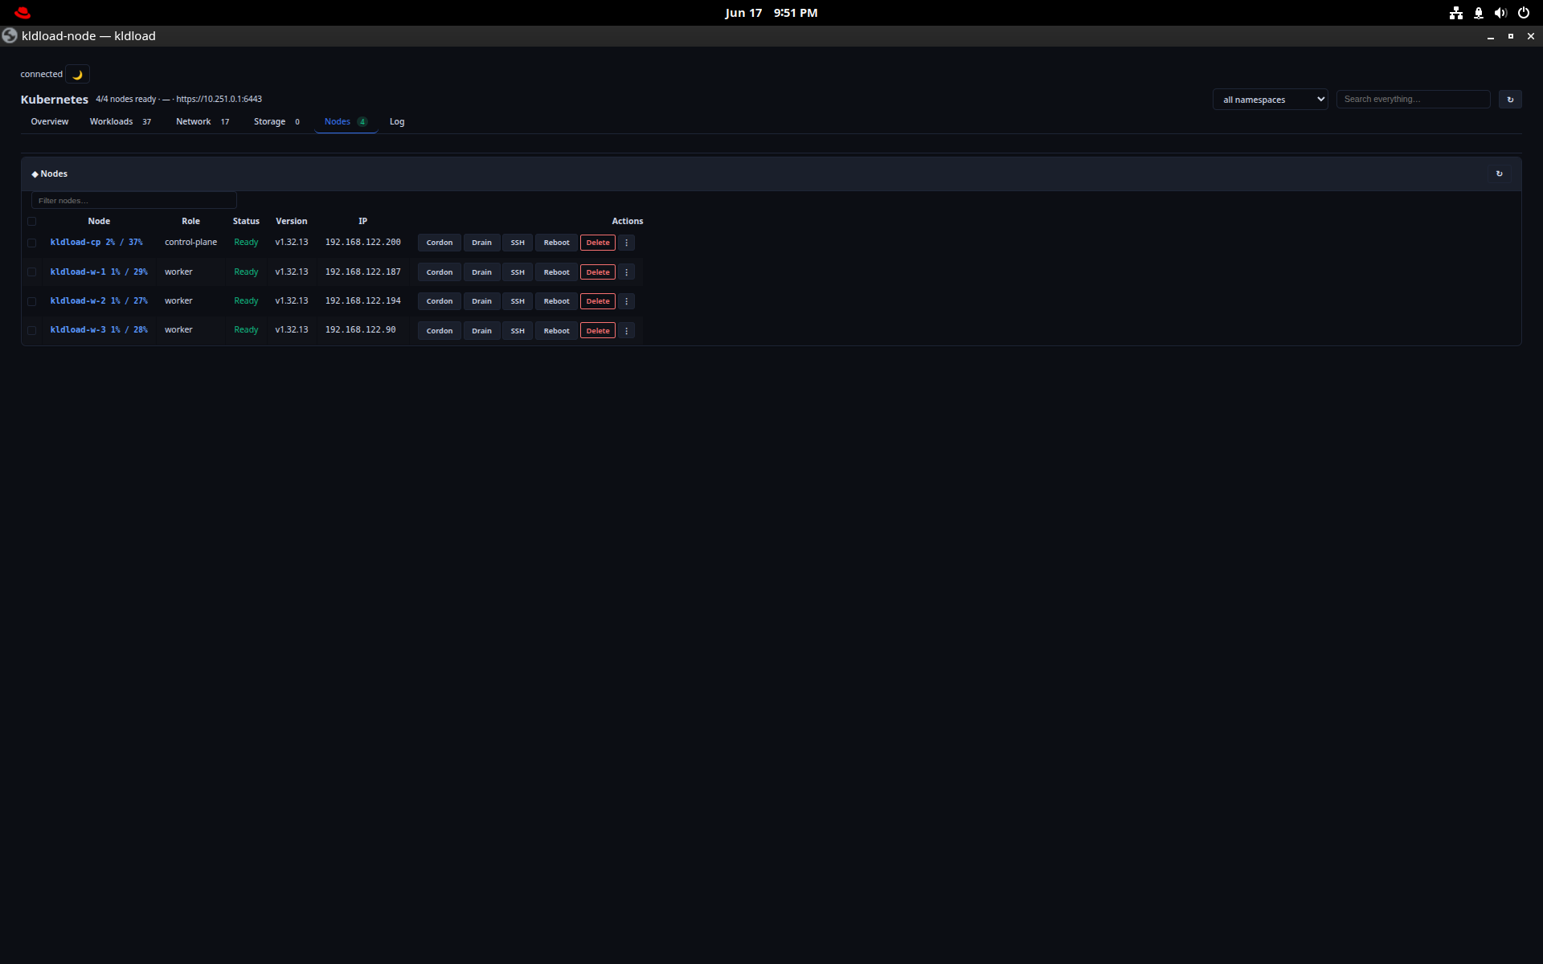Image resolution: width=1543 pixels, height=964 pixels.
Task: Switch to the Workloads tab
Action: point(121,122)
